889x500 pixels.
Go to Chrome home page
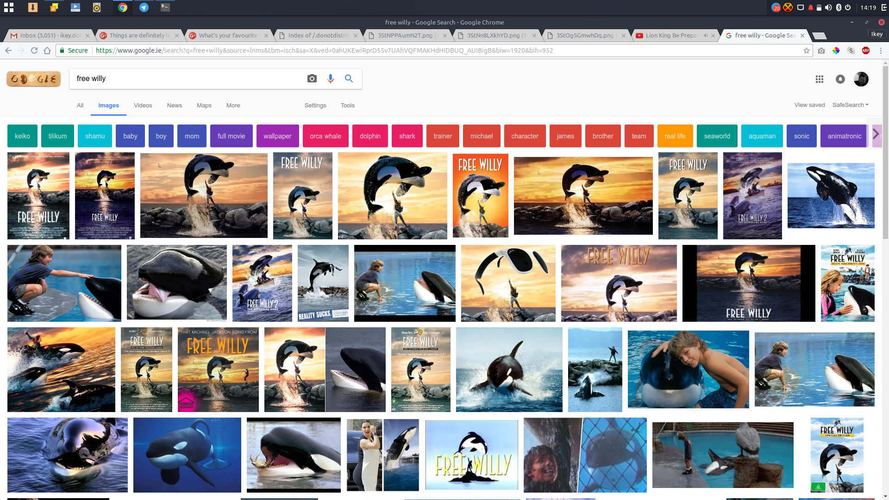click(47, 50)
